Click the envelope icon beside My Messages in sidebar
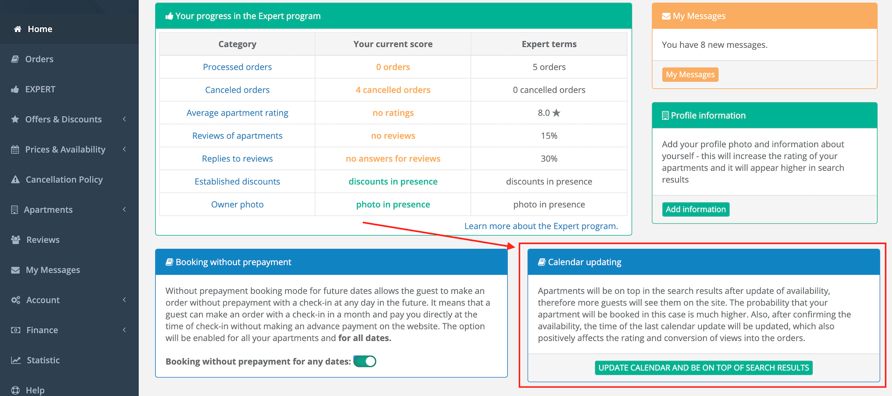This screenshot has height=396, width=892. pos(15,270)
